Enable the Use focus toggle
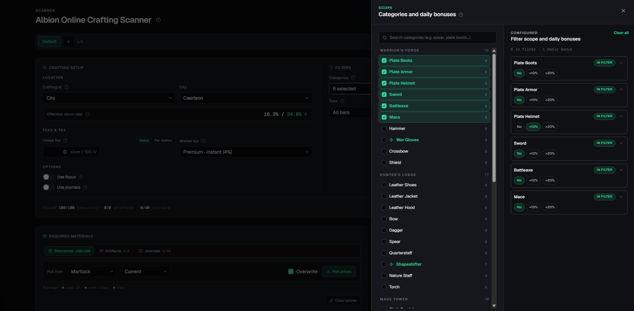The width and height of the screenshot is (634, 311). 49,177
